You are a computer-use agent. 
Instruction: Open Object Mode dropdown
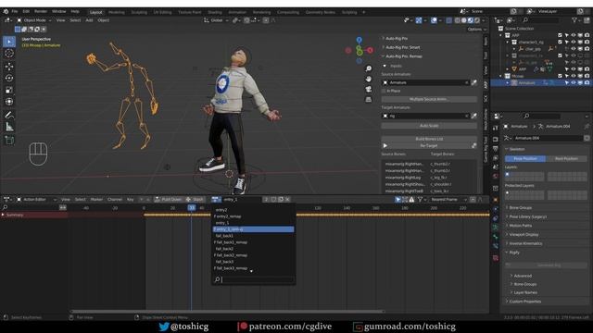(x=34, y=20)
